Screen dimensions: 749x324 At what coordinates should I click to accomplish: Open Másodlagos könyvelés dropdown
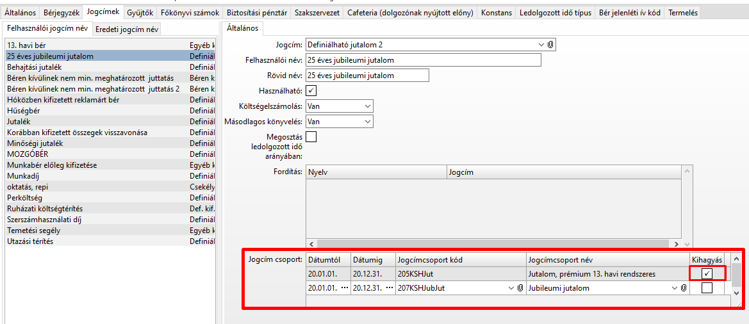[x=367, y=121]
